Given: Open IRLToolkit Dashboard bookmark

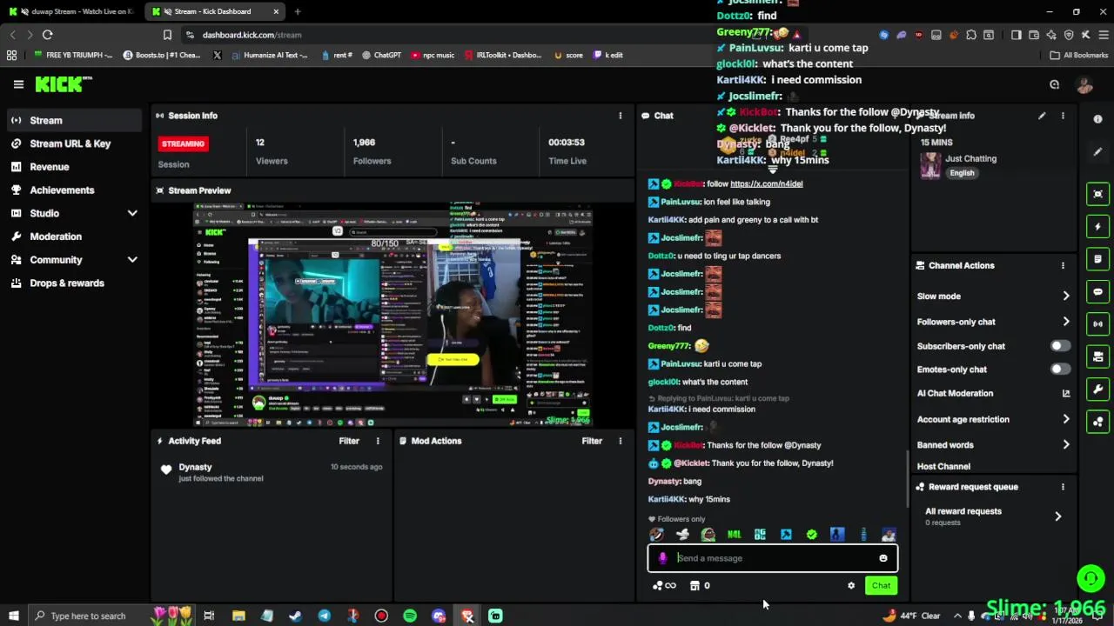Looking at the screenshot, I should [503, 55].
